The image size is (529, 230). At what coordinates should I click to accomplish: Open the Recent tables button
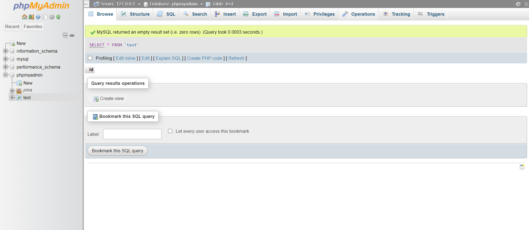tap(12, 27)
